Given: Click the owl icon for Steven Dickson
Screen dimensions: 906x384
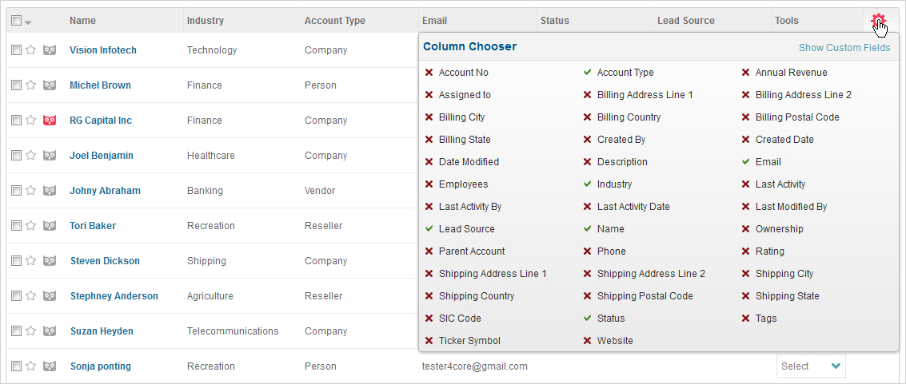Looking at the screenshot, I should coord(50,260).
